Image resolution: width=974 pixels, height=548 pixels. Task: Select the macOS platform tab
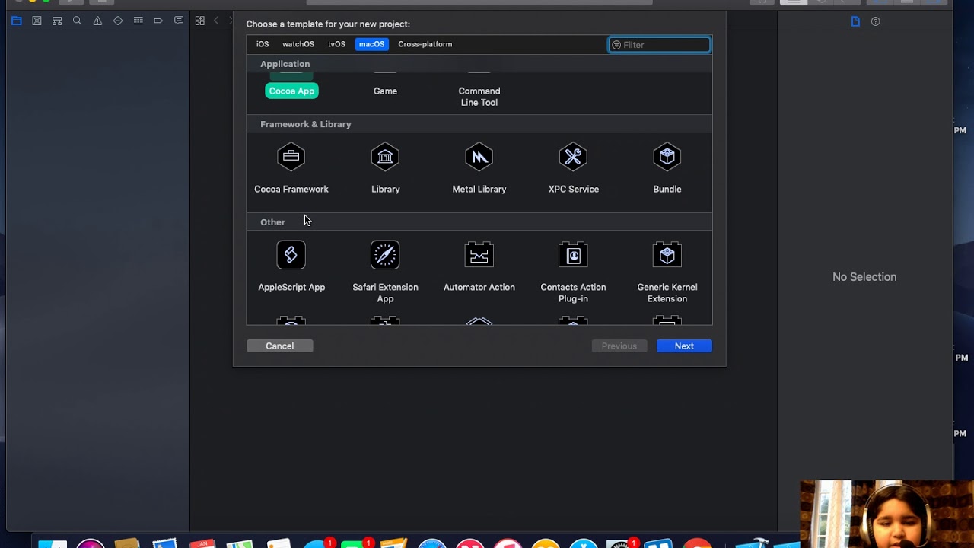[x=371, y=44]
